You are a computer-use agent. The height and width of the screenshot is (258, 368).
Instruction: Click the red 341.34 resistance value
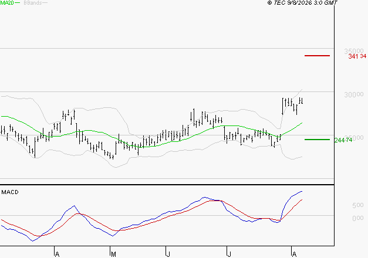coord(357,56)
